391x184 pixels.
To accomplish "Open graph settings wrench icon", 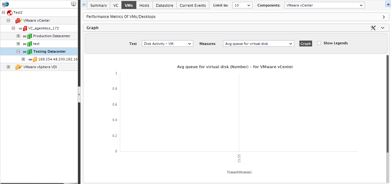I will click(373, 28).
